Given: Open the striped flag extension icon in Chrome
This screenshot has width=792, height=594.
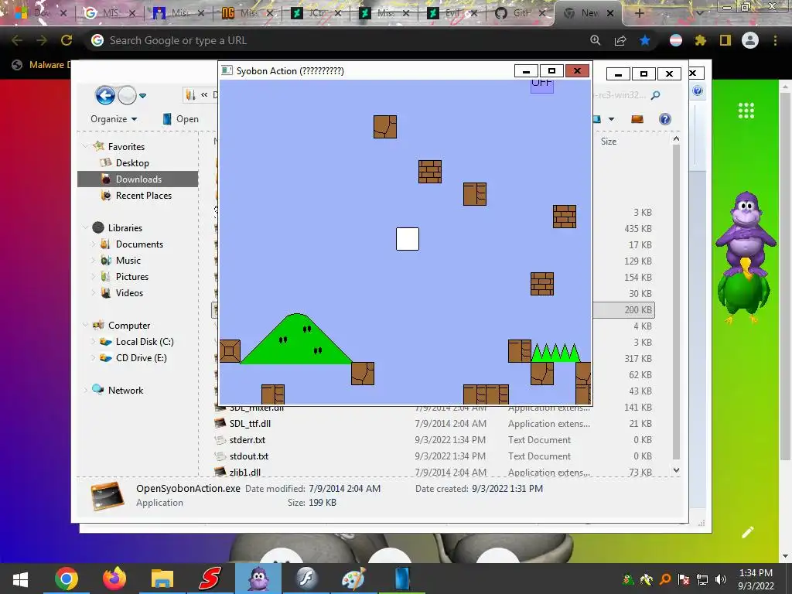Looking at the screenshot, I should [676, 40].
